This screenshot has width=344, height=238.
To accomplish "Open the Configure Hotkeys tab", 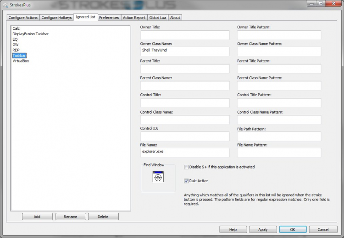I will pyautogui.click(x=56, y=17).
